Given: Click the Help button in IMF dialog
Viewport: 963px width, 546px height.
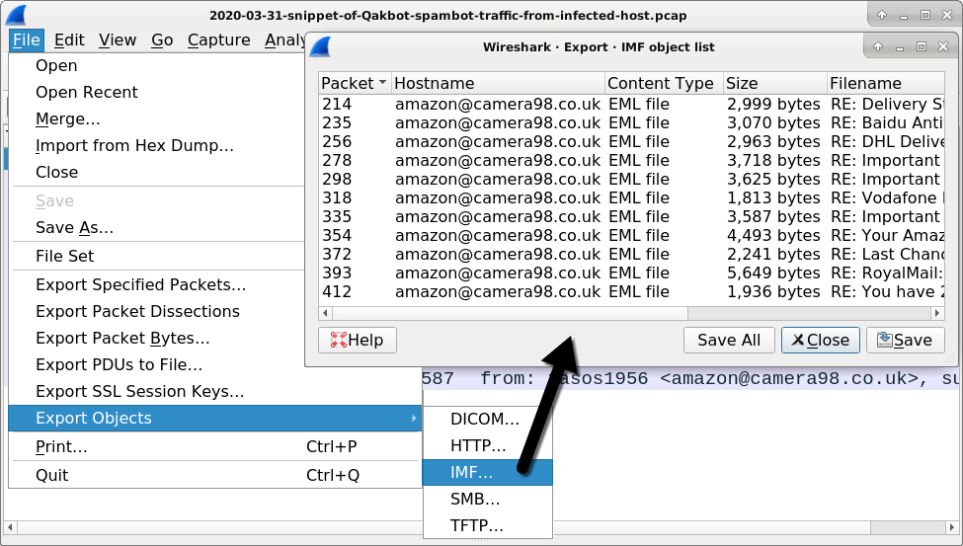Looking at the screenshot, I should pos(358,340).
